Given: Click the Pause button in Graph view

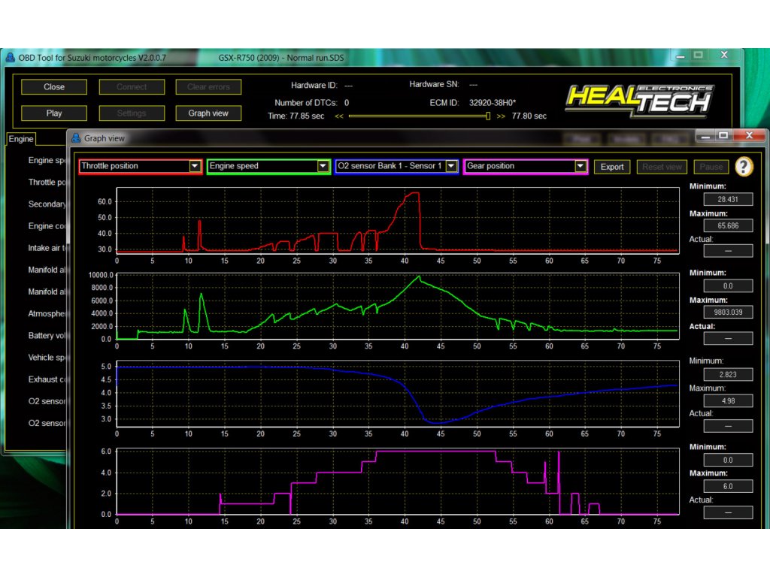Looking at the screenshot, I should tap(711, 167).
